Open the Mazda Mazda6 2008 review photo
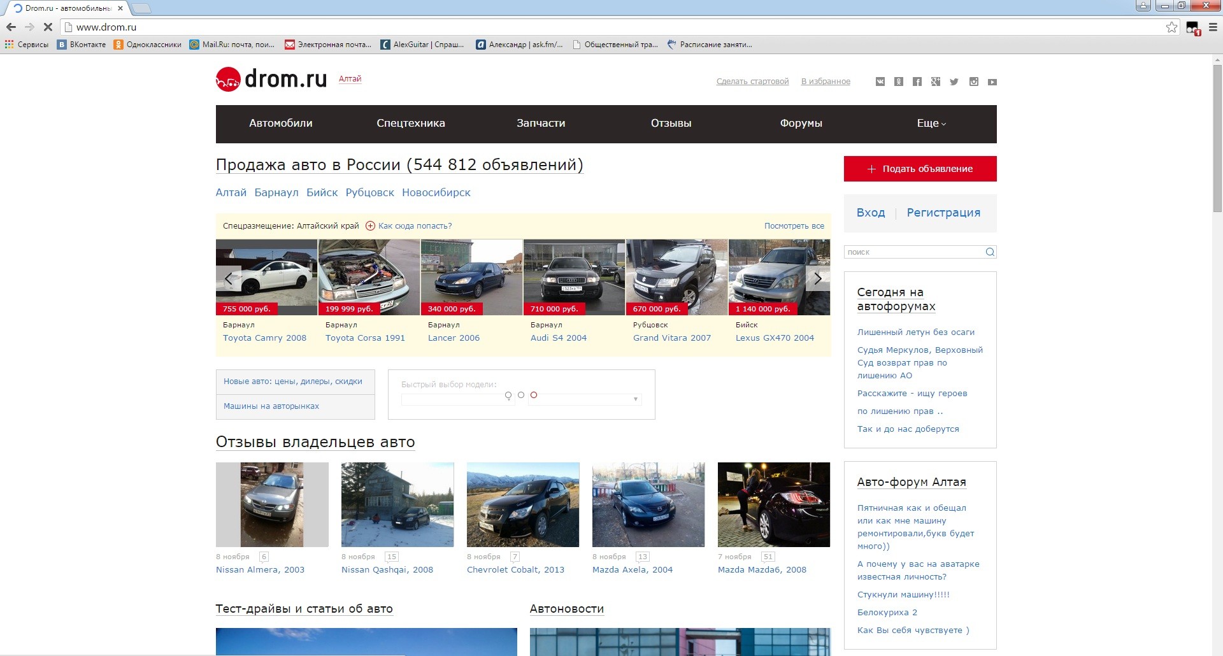Screen dimensions: 1223x656 point(774,504)
